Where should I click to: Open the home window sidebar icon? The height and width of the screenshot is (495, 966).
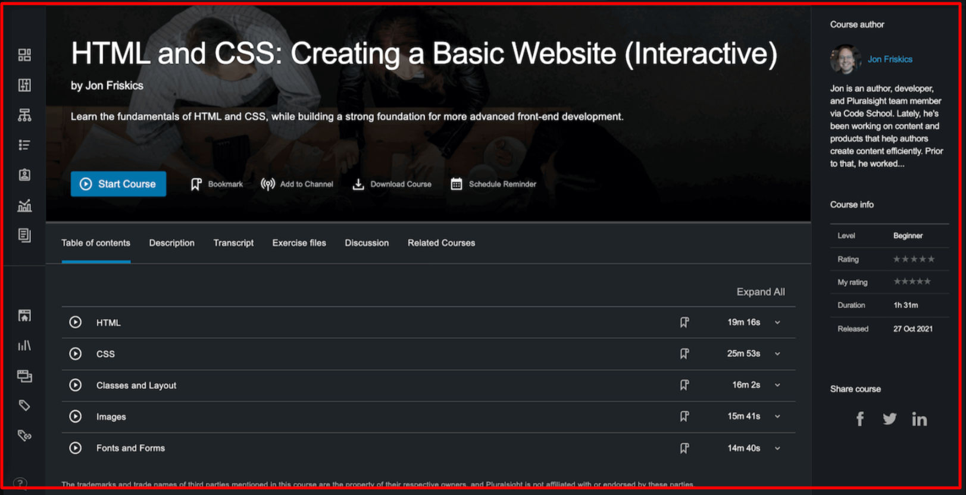tap(24, 315)
